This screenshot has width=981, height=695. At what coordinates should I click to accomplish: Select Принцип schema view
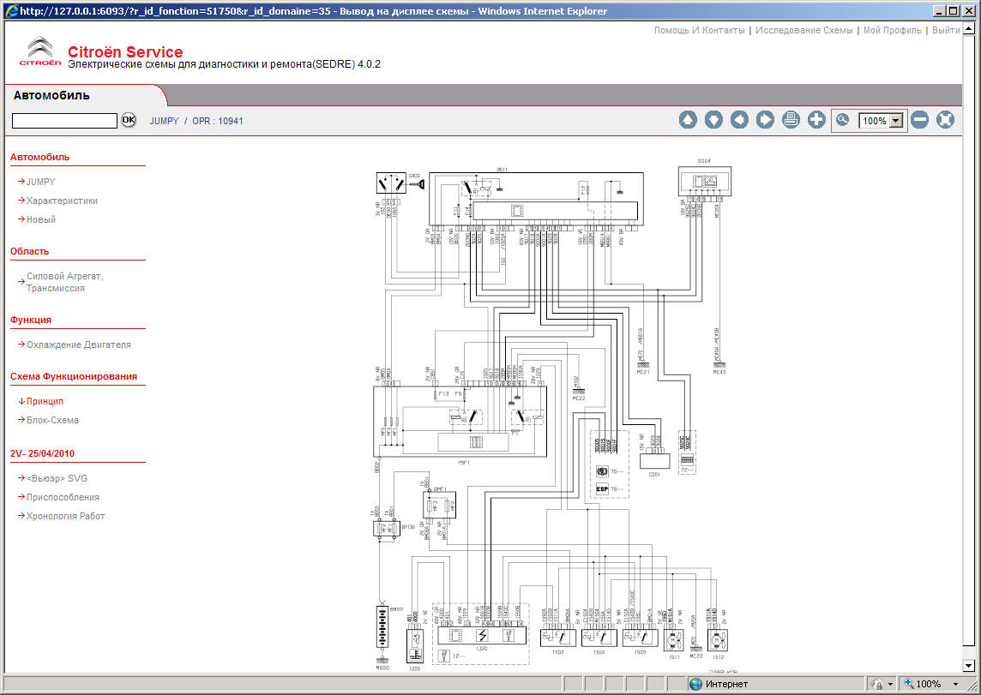(x=45, y=401)
